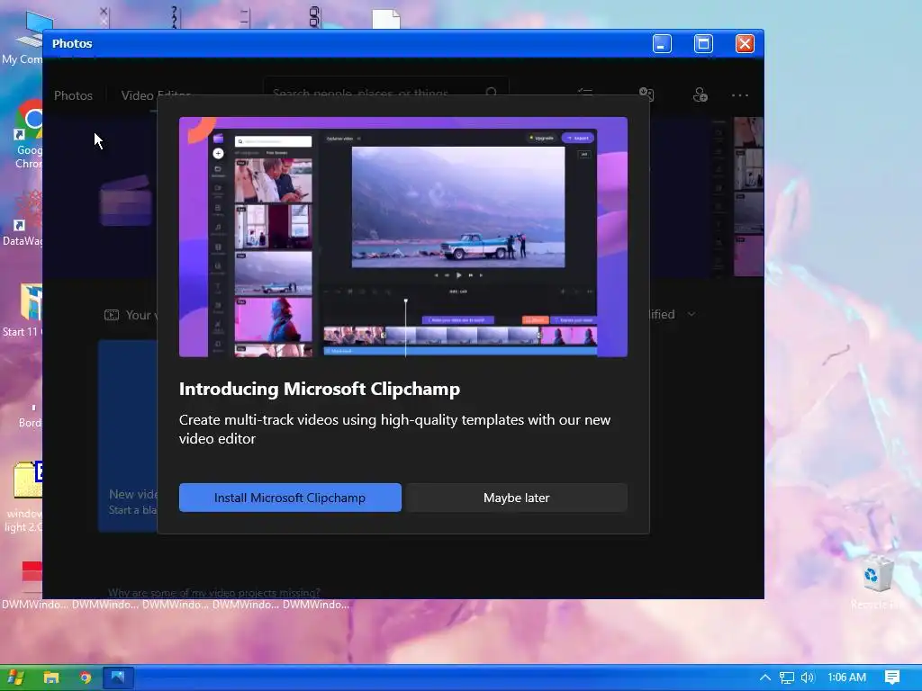Screen dimensions: 922x691
Task: Start a New video project card
Action: tap(128, 436)
